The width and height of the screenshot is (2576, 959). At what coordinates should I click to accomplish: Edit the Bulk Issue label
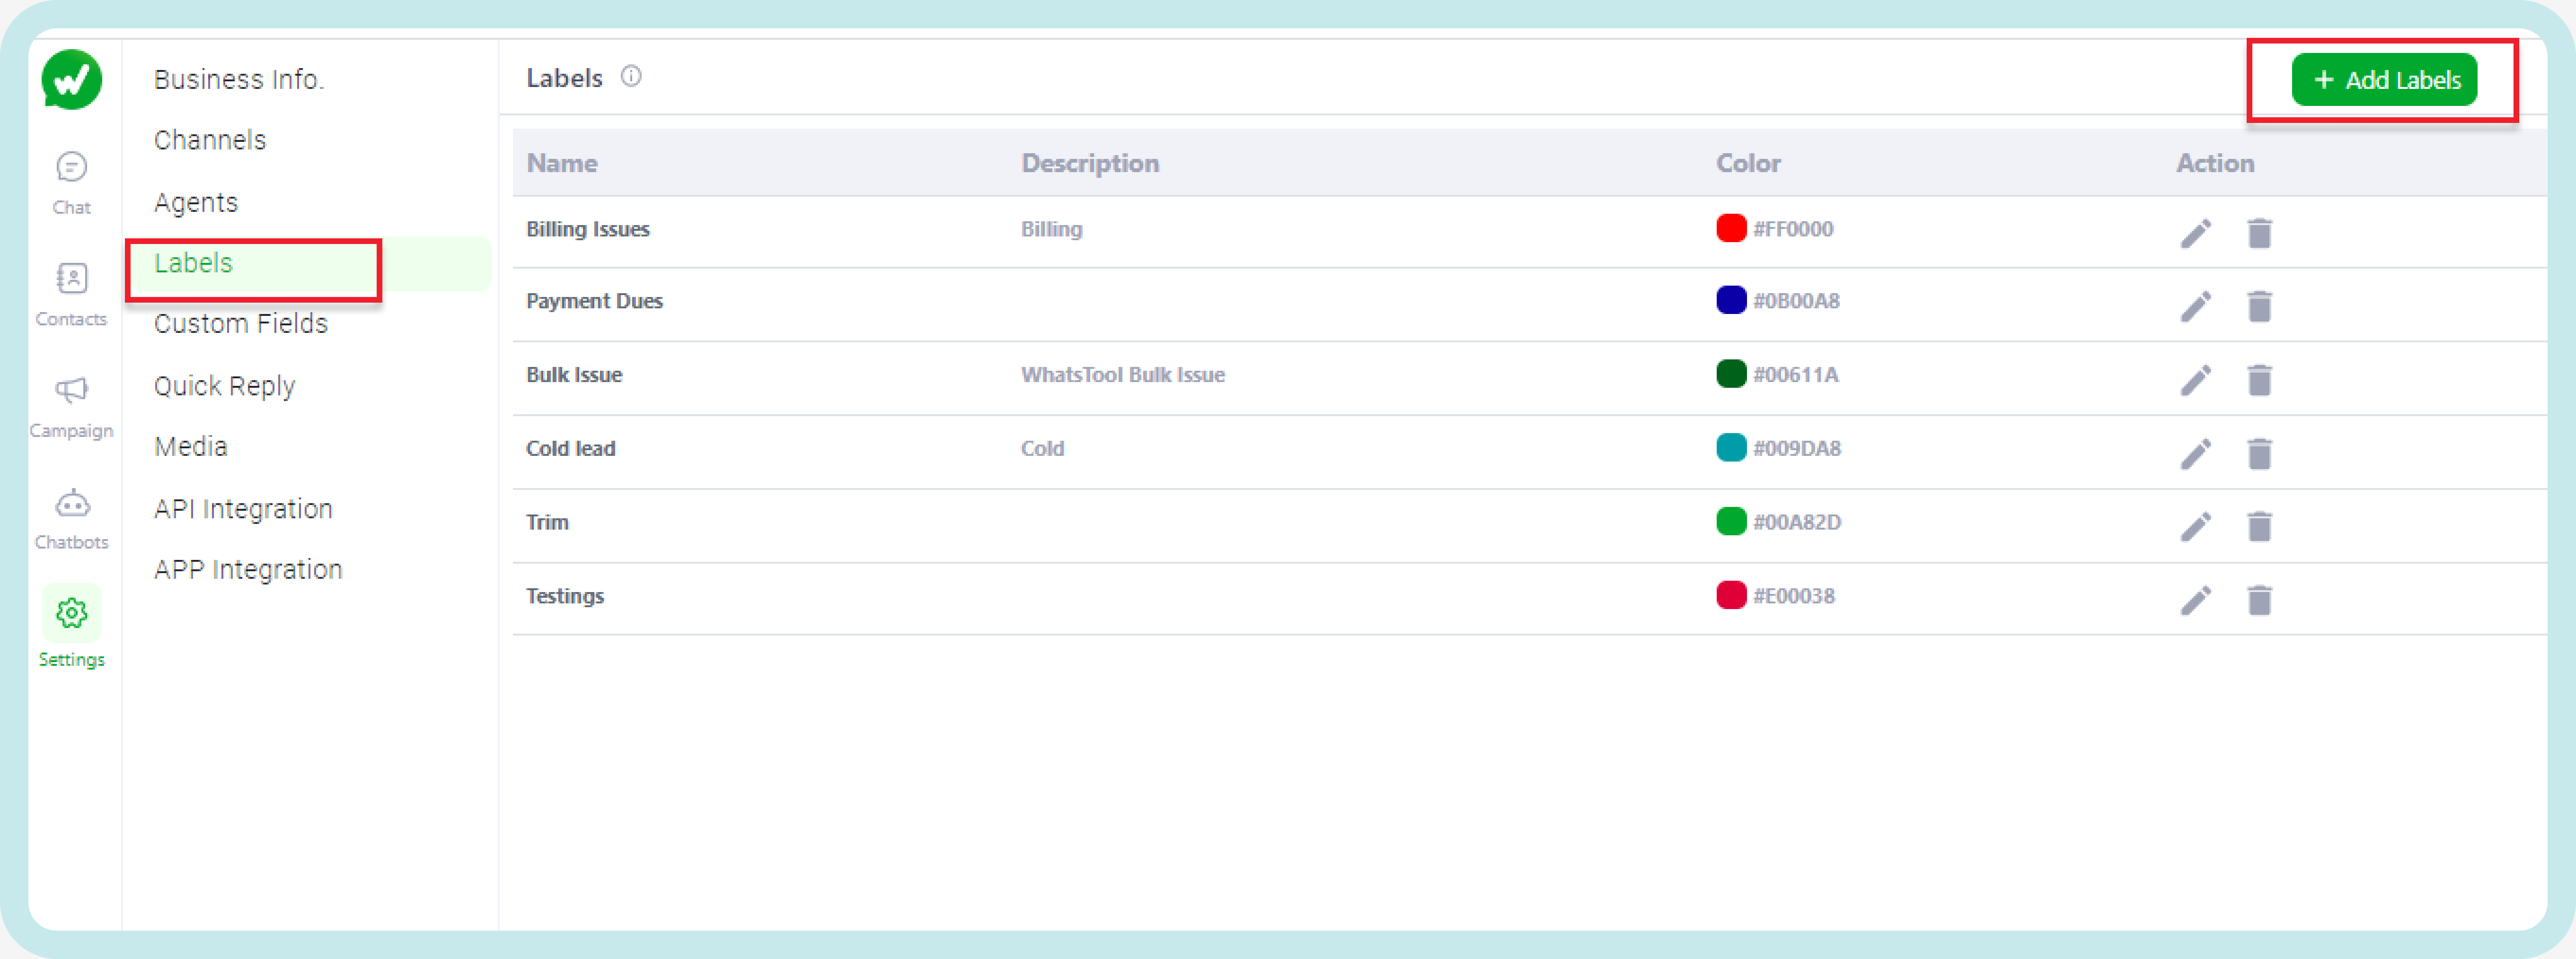click(x=2195, y=380)
